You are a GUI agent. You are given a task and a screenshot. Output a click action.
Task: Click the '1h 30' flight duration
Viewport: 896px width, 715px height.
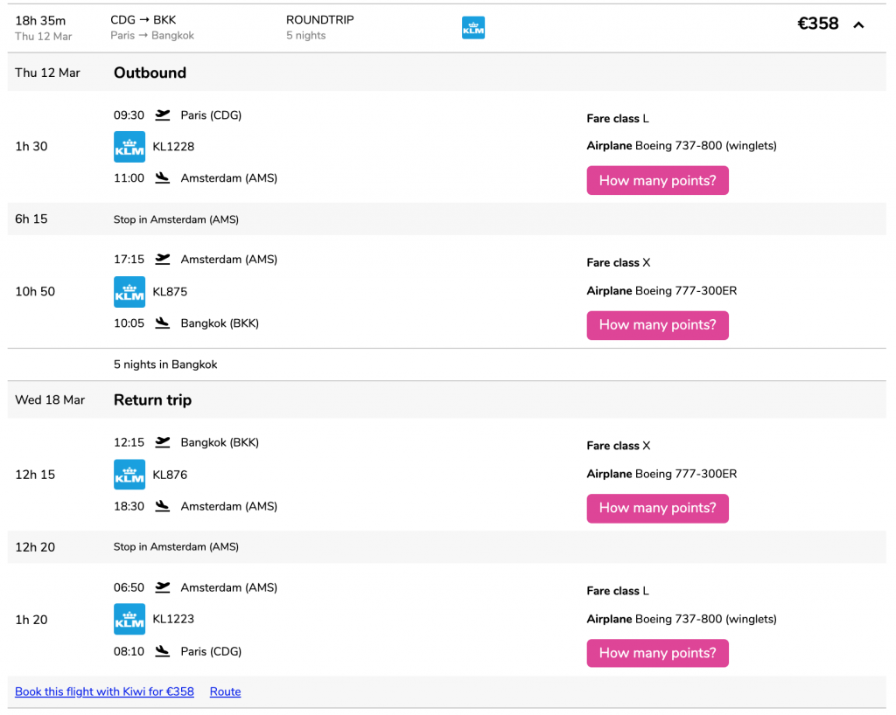(x=31, y=147)
